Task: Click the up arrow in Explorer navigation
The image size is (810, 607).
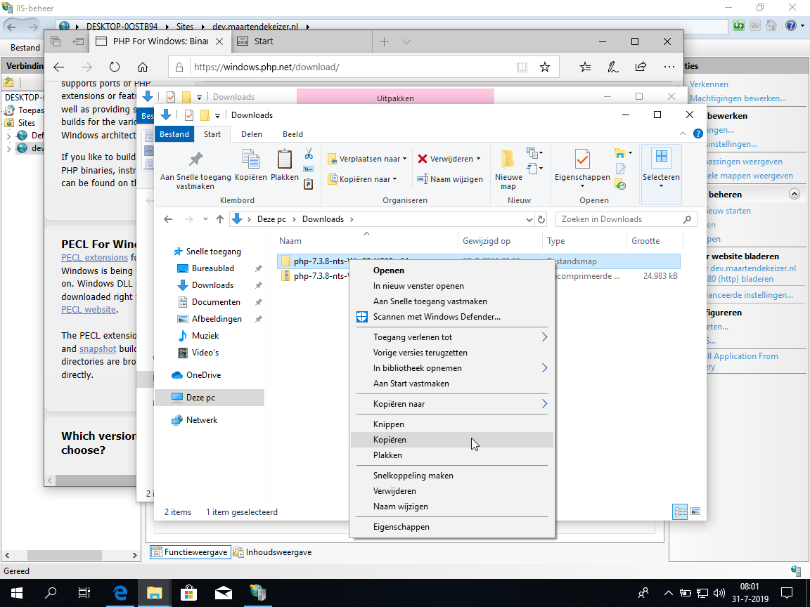Action: pyautogui.click(x=219, y=219)
